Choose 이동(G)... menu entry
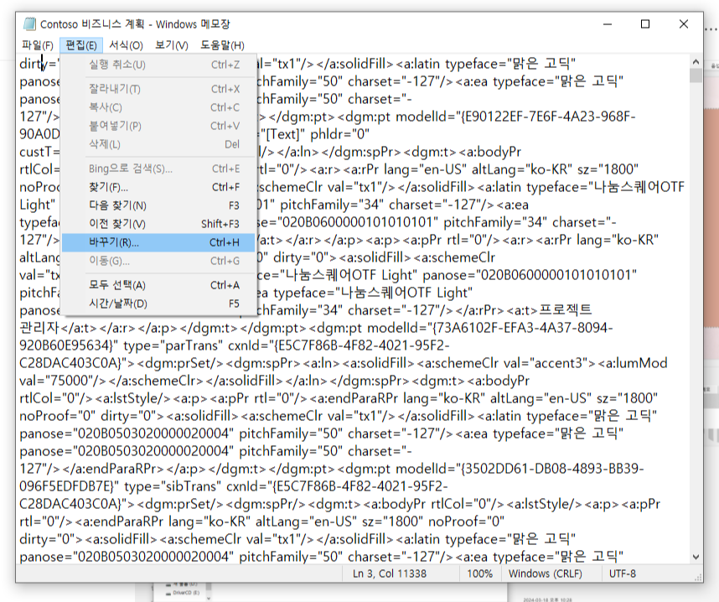719x602 pixels. coord(158,261)
